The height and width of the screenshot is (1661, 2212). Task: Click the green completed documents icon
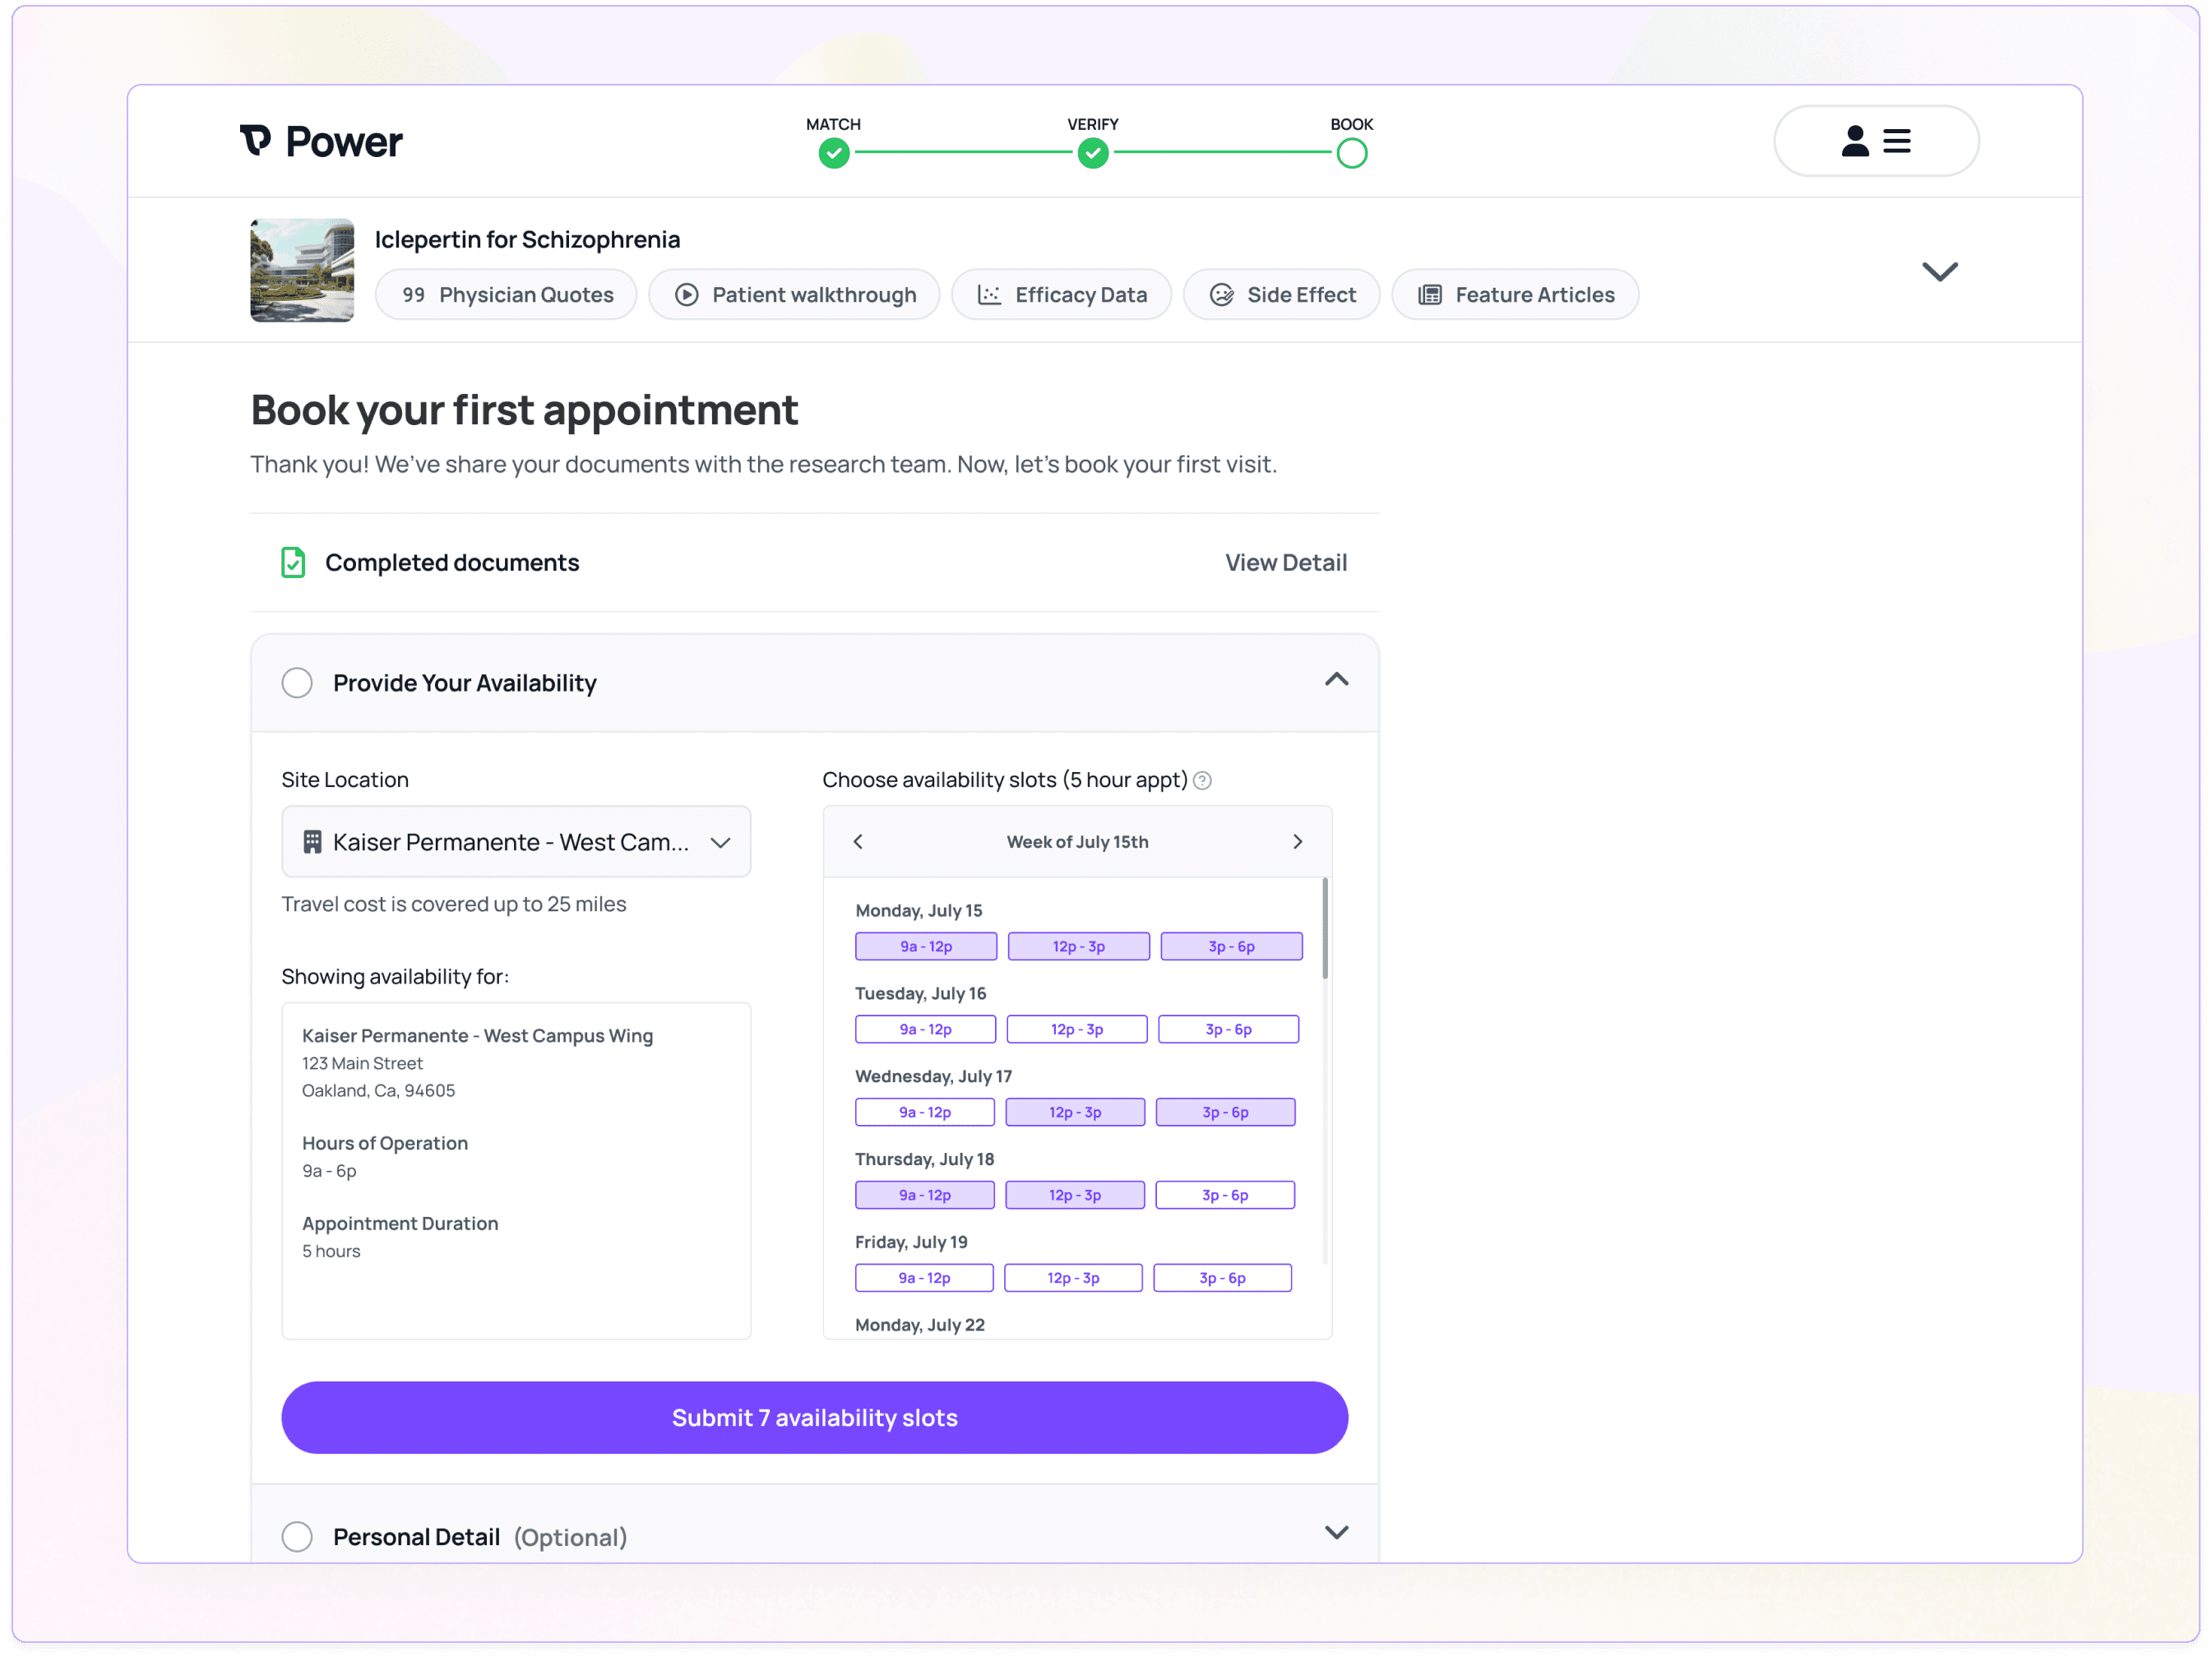coord(293,563)
